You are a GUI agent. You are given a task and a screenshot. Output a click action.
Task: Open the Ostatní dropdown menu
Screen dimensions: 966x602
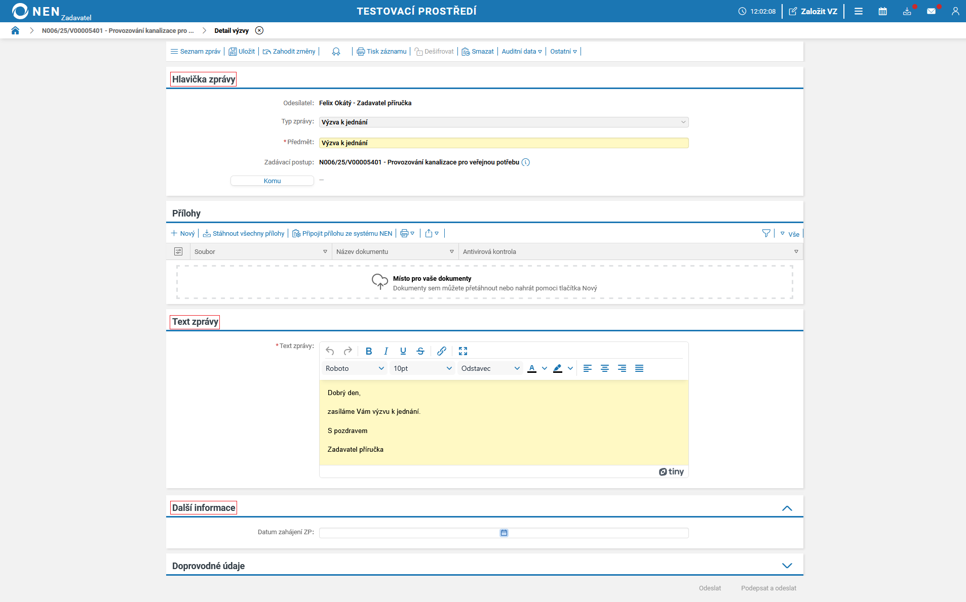tap(564, 52)
